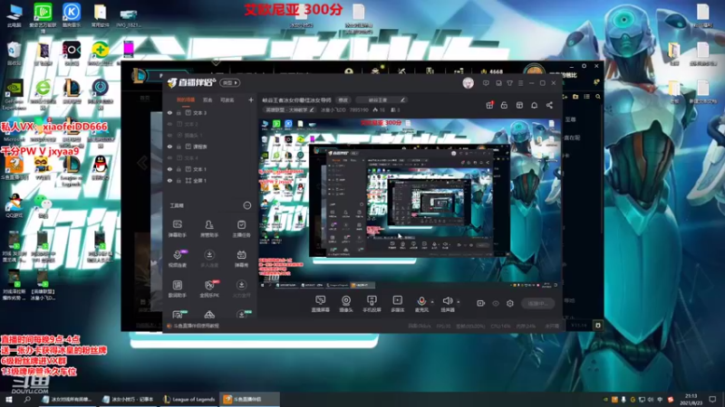The width and height of the screenshot is (725, 407).
Task: Open the QQ penguin desktop icon
Action: pyautogui.click(x=100, y=168)
